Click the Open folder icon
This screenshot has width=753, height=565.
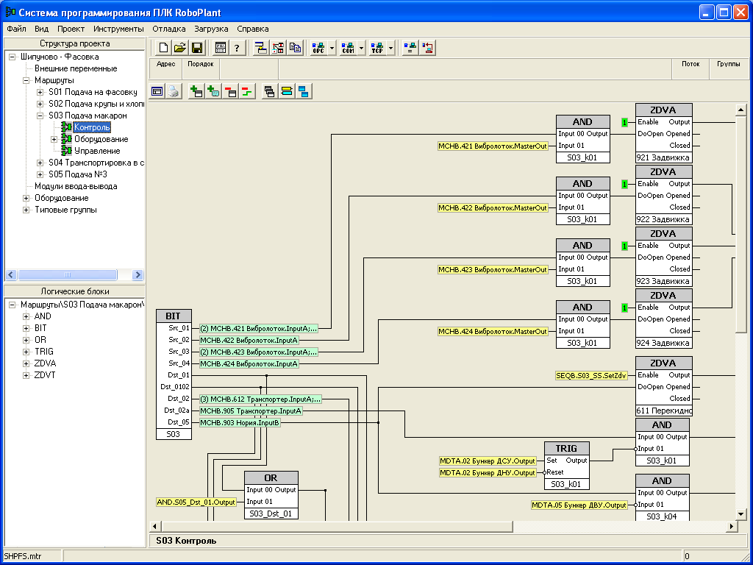coord(179,48)
